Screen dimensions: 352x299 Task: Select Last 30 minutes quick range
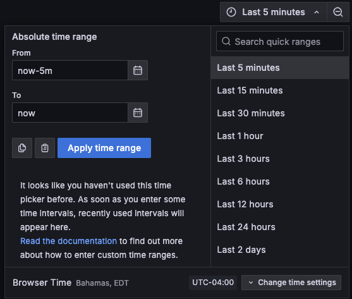click(x=280, y=113)
